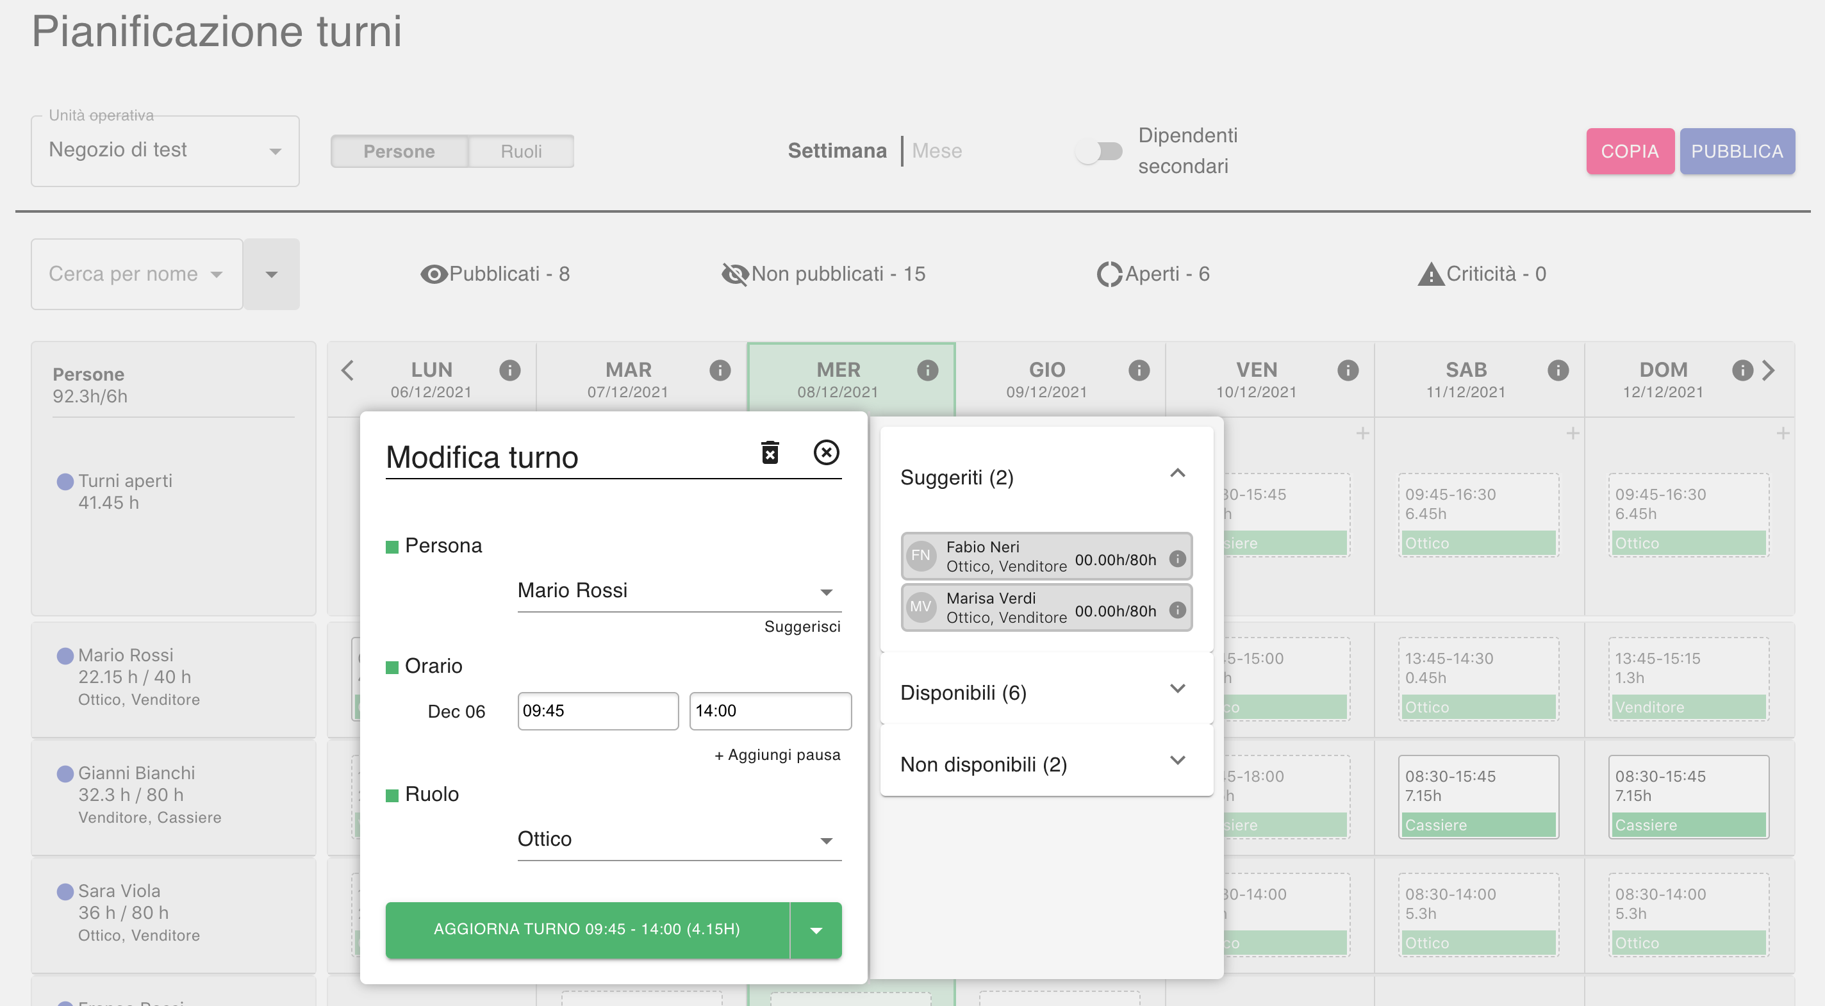Click end time field 14:00
The width and height of the screenshot is (1825, 1006).
770,711
